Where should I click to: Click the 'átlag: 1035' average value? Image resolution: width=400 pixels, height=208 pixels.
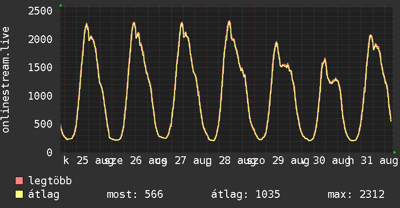tap(246, 194)
